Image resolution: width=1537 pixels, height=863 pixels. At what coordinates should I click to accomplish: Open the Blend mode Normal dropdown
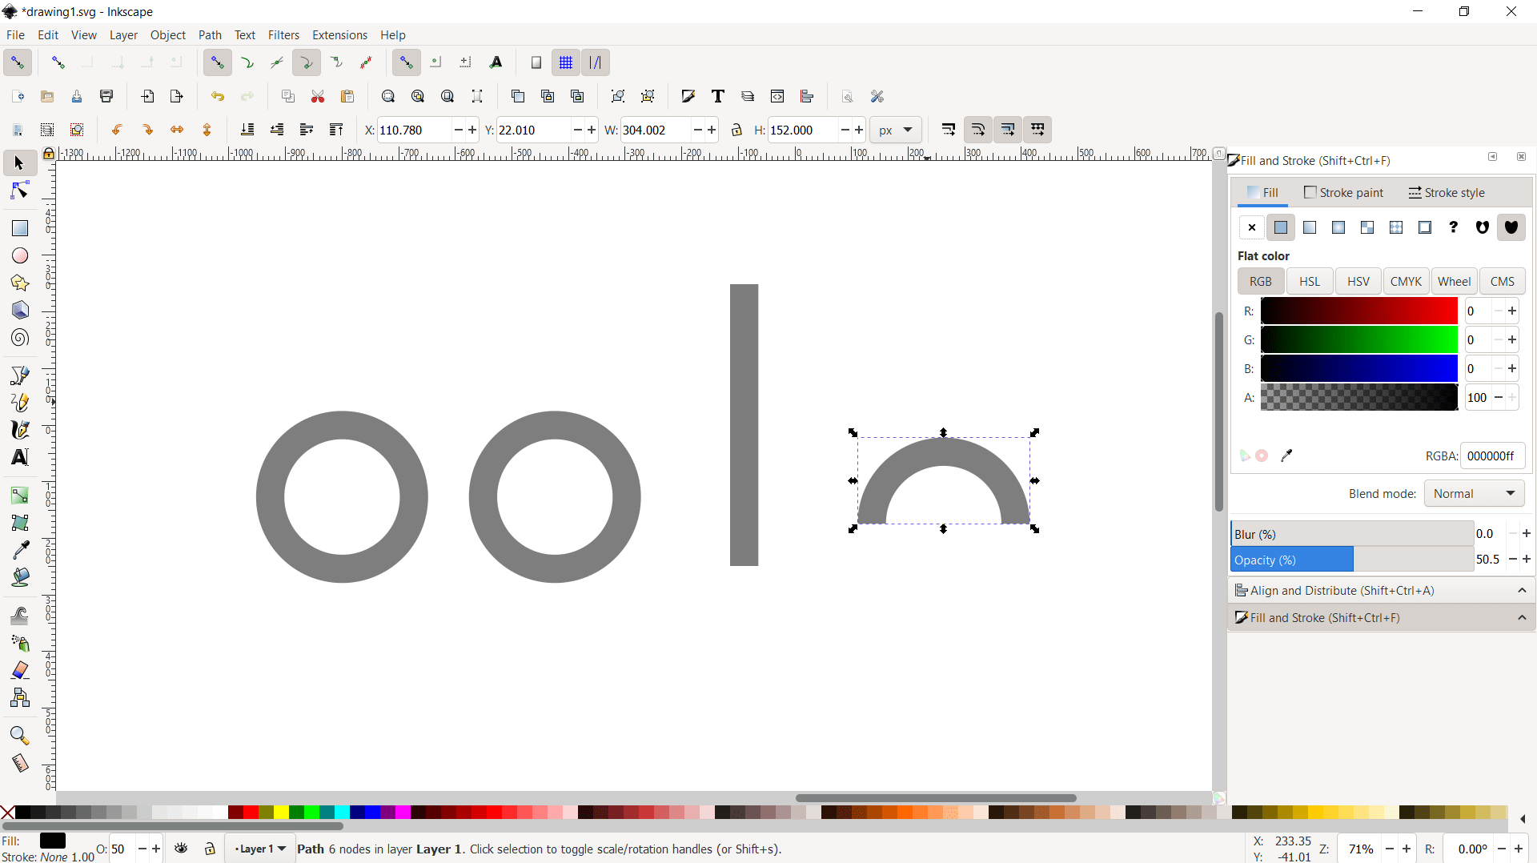(x=1474, y=494)
